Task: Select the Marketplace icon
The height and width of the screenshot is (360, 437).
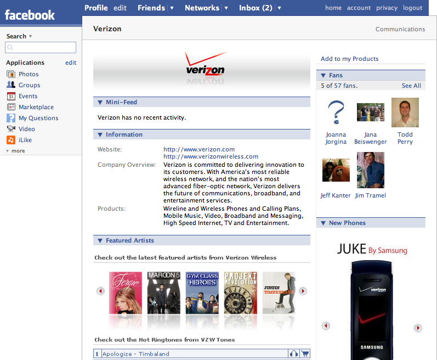Action: point(11,107)
